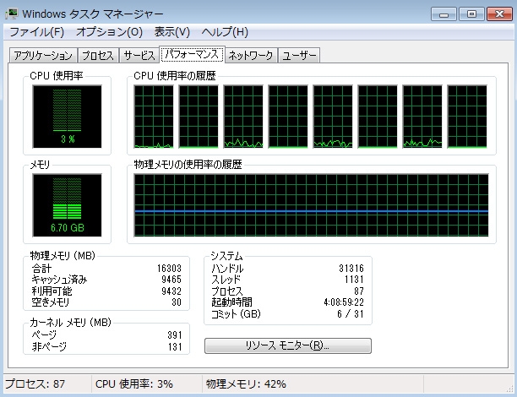Click the 起動時間 value 4:08:59:22
The height and width of the screenshot is (397, 517).
(x=344, y=302)
